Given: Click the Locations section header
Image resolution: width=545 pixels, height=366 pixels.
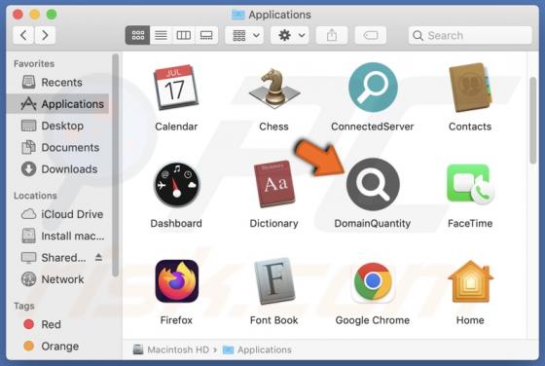Looking at the screenshot, I should point(35,196).
